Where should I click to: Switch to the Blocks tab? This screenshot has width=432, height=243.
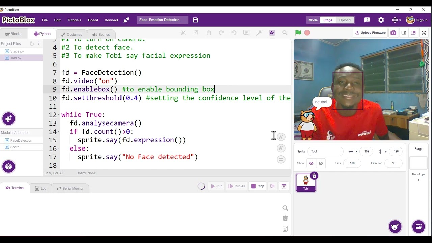(13, 34)
